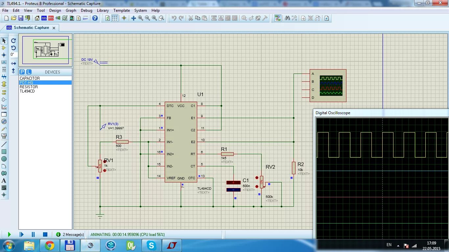449x252 pixels.
Task: Select the Selection Mode arrow tool
Action: click(4, 41)
